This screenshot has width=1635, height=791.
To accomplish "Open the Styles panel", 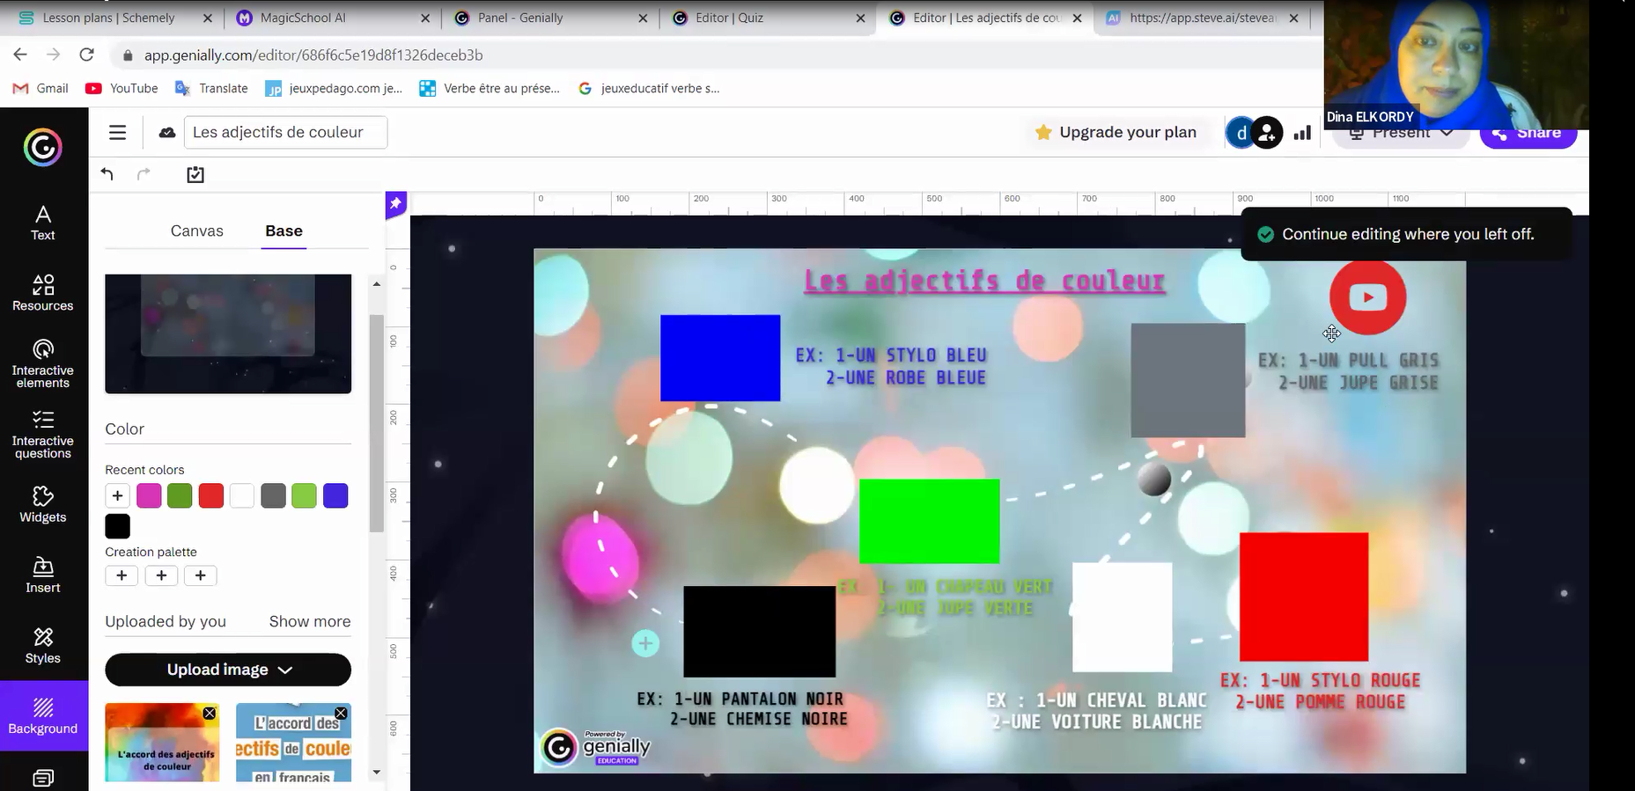I will point(42,646).
